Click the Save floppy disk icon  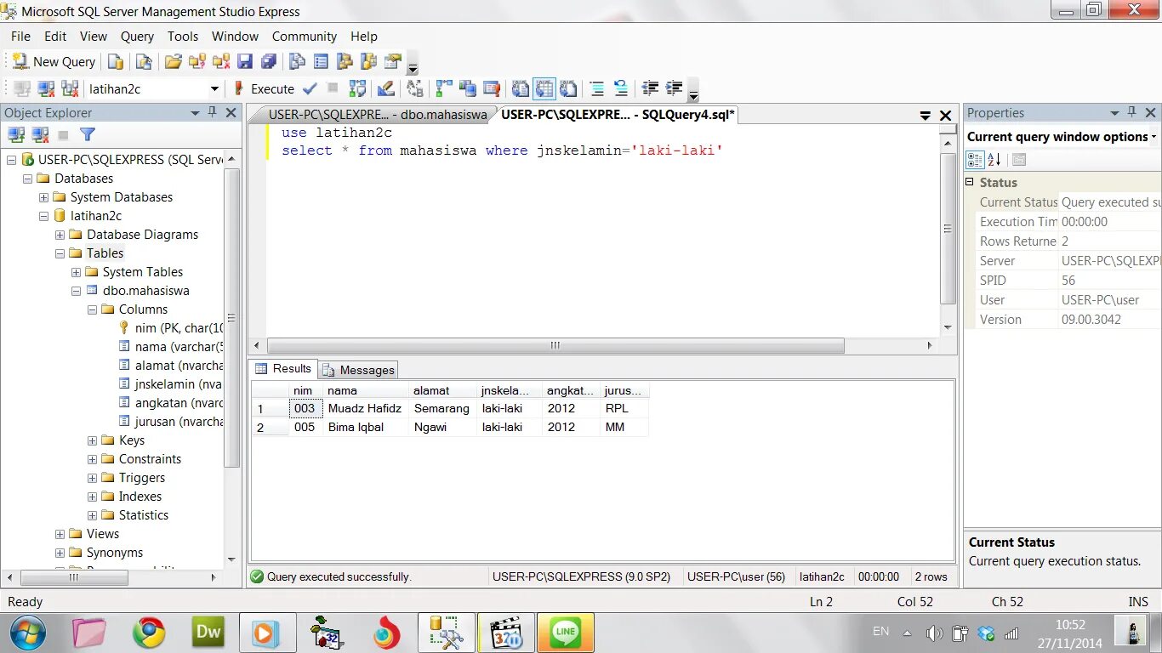point(245,61)
